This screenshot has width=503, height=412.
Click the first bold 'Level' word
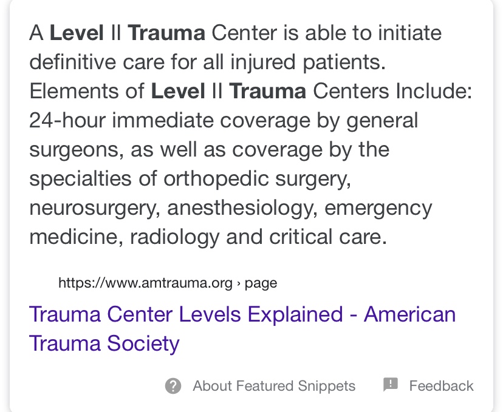[77, 33]
